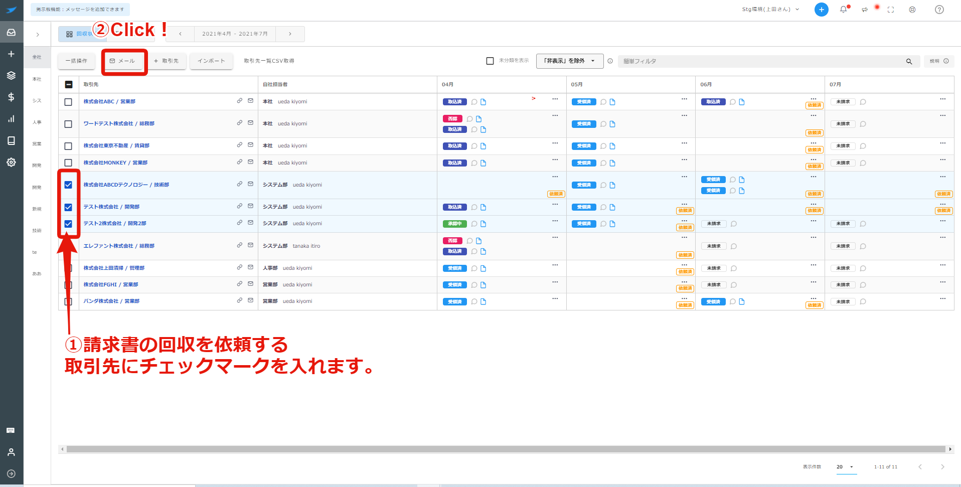This screenshot has height=487, width=961.
Task: Open comment bubble for 株式会社ABC July
Action: 863,102
